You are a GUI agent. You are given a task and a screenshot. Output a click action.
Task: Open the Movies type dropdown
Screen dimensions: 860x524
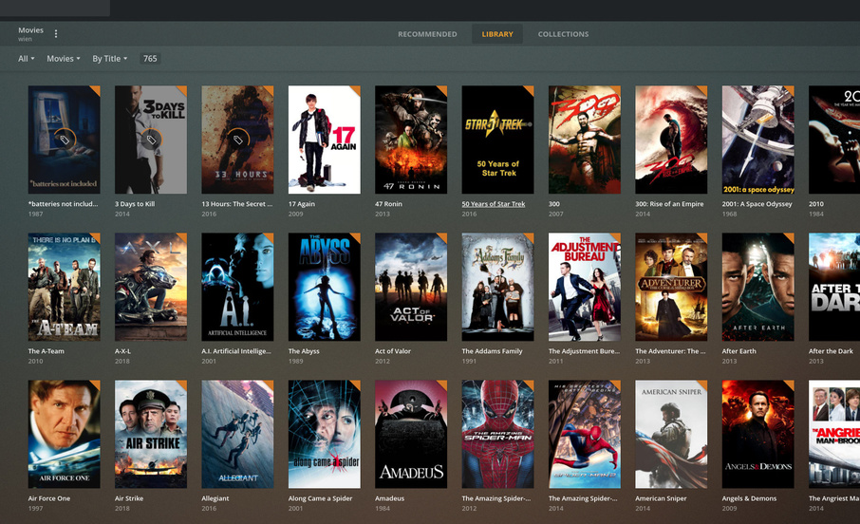(63, 59)
